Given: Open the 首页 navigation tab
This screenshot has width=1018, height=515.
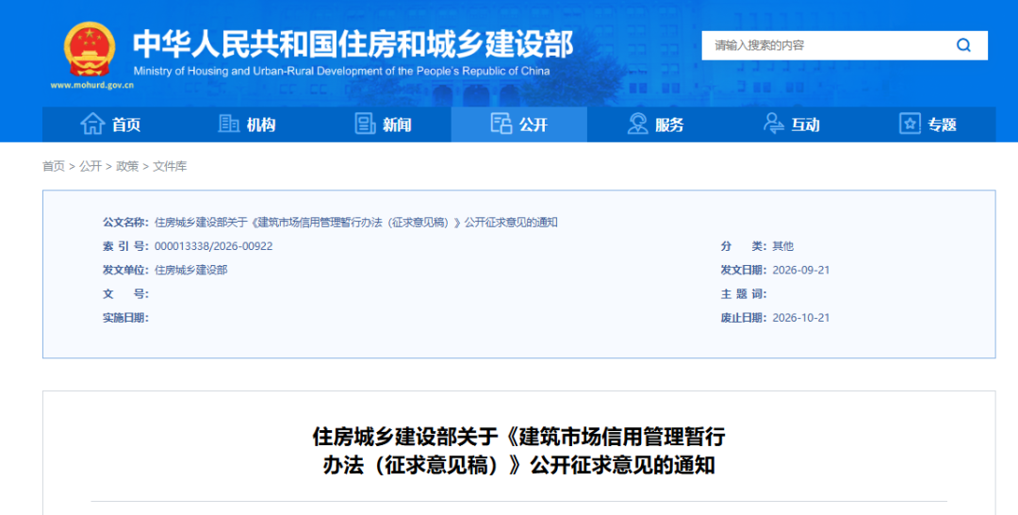Looking at the screenshot, I should click(x=110, y=125).
